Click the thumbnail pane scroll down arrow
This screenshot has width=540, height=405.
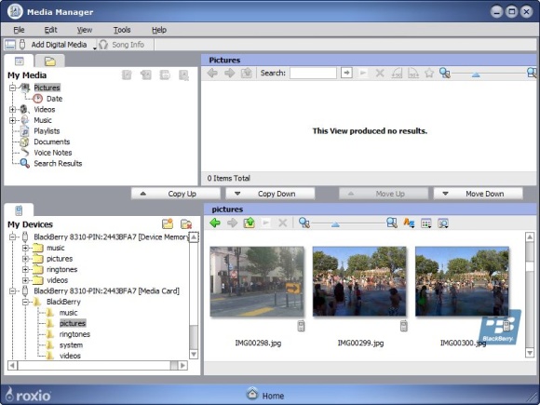pyautogui.click(x=530, y=353)
